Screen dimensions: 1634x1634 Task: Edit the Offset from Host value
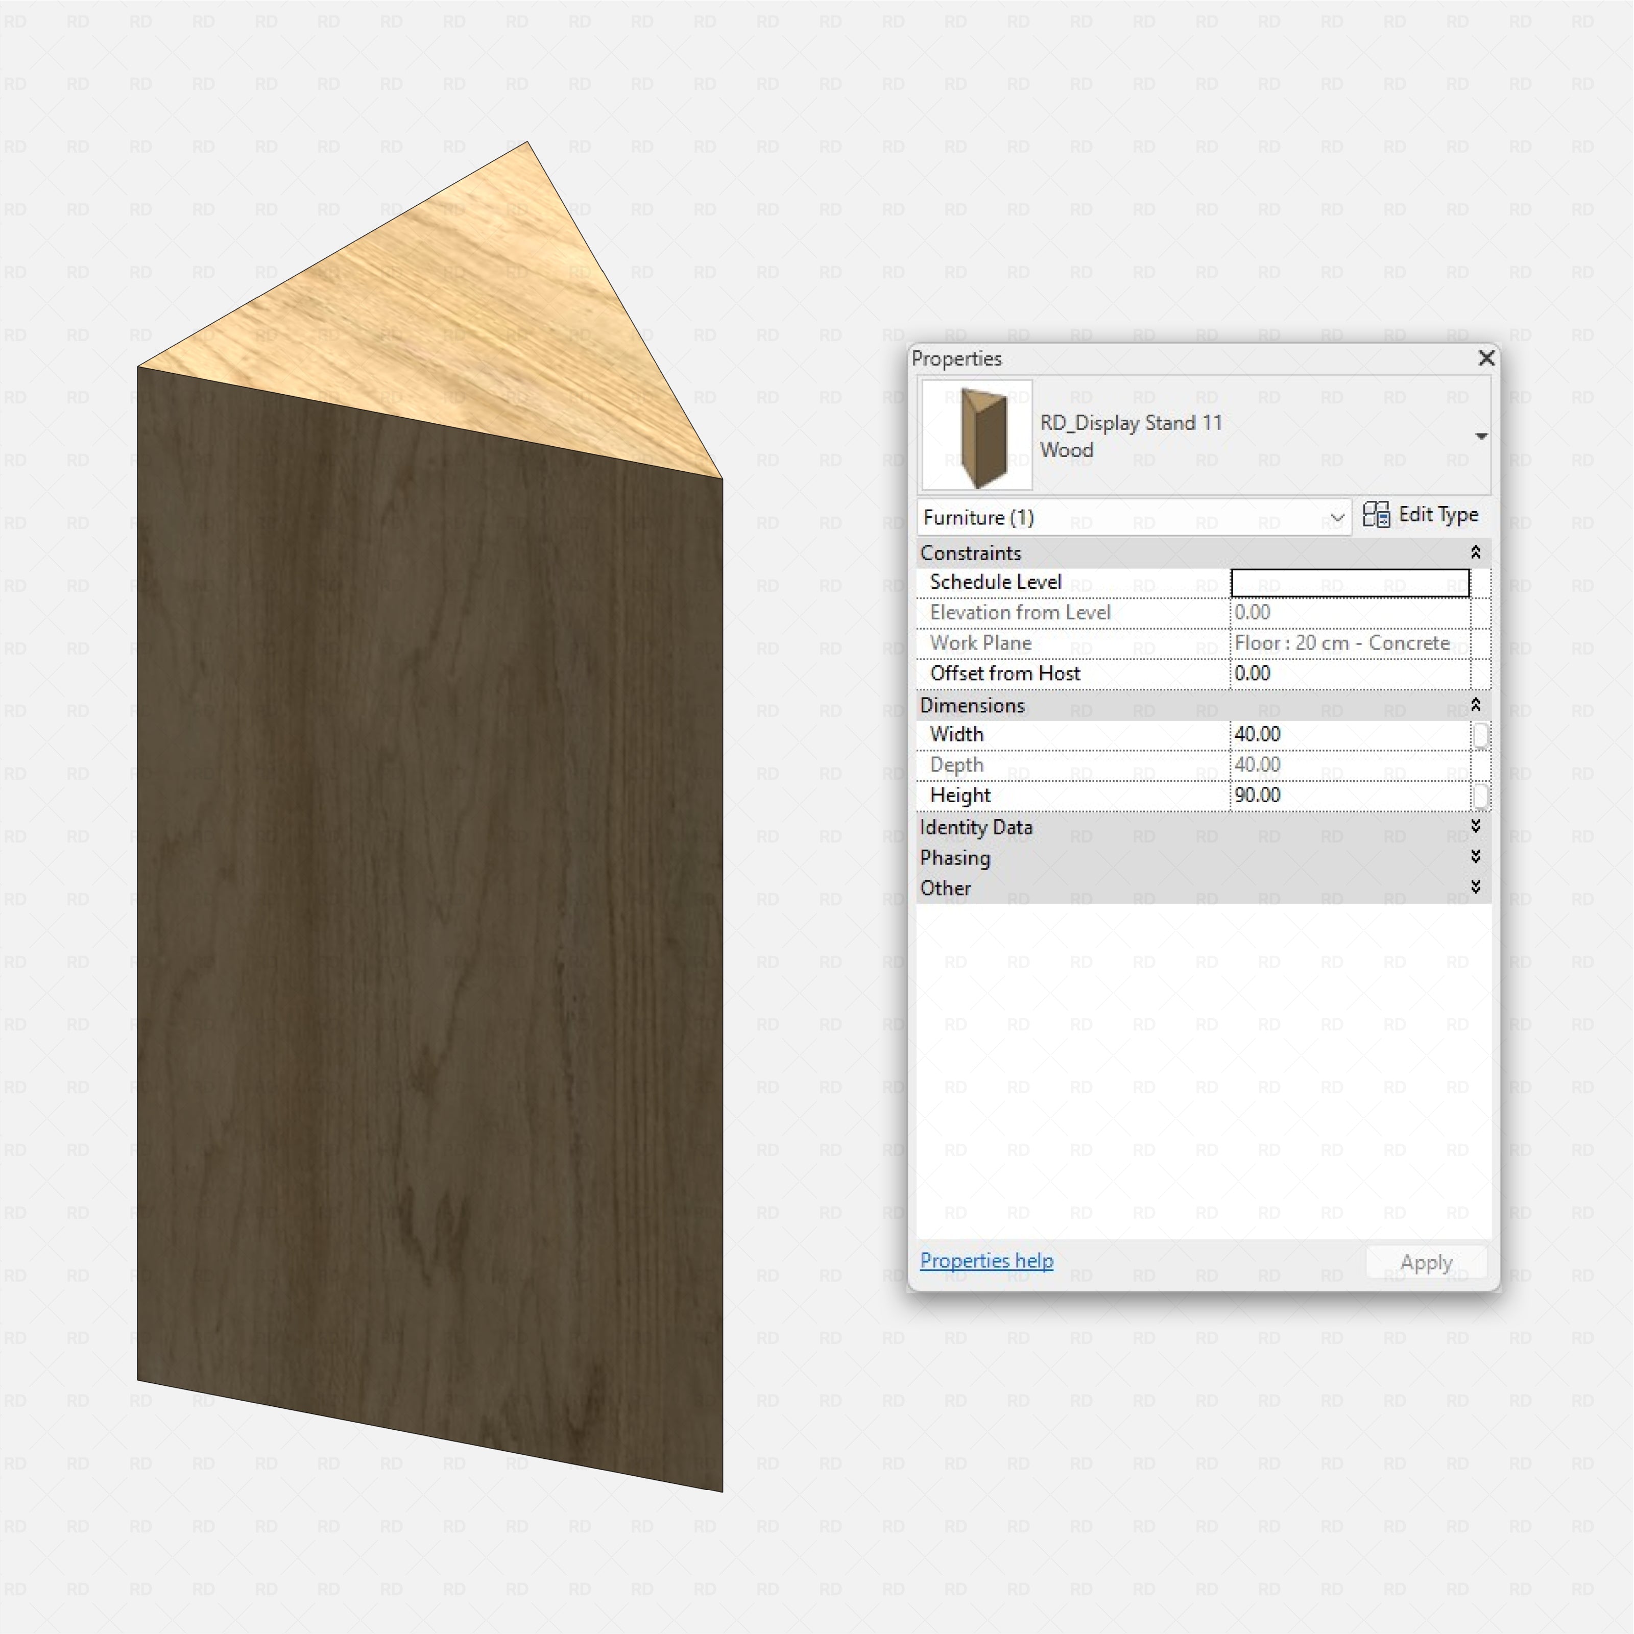pos(1350,673)
